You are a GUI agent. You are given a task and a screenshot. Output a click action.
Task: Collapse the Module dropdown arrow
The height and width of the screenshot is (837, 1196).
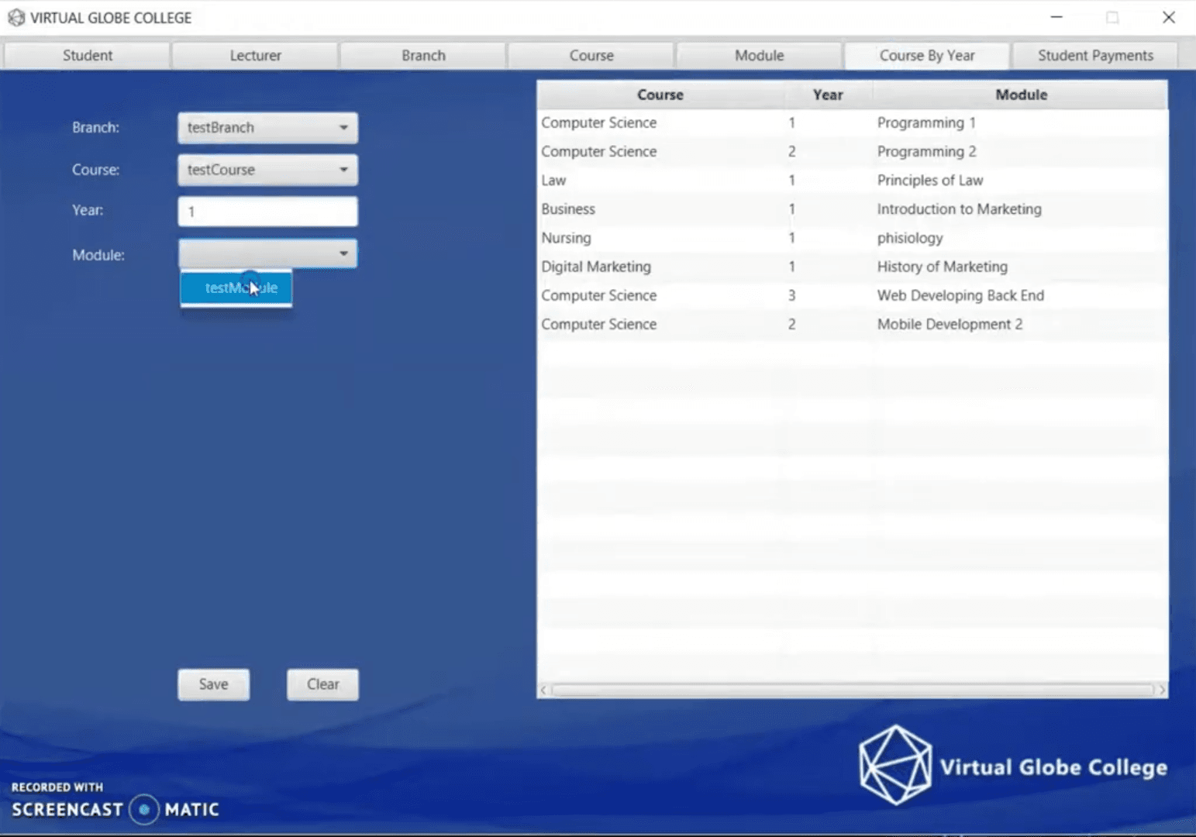[x=343, y=253]
